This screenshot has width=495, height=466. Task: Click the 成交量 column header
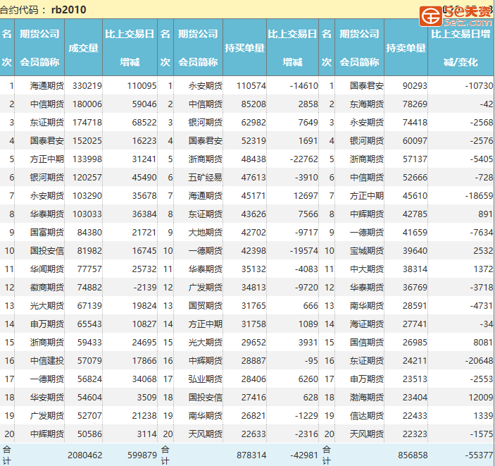pyautogui.click(x=83, y=48)
